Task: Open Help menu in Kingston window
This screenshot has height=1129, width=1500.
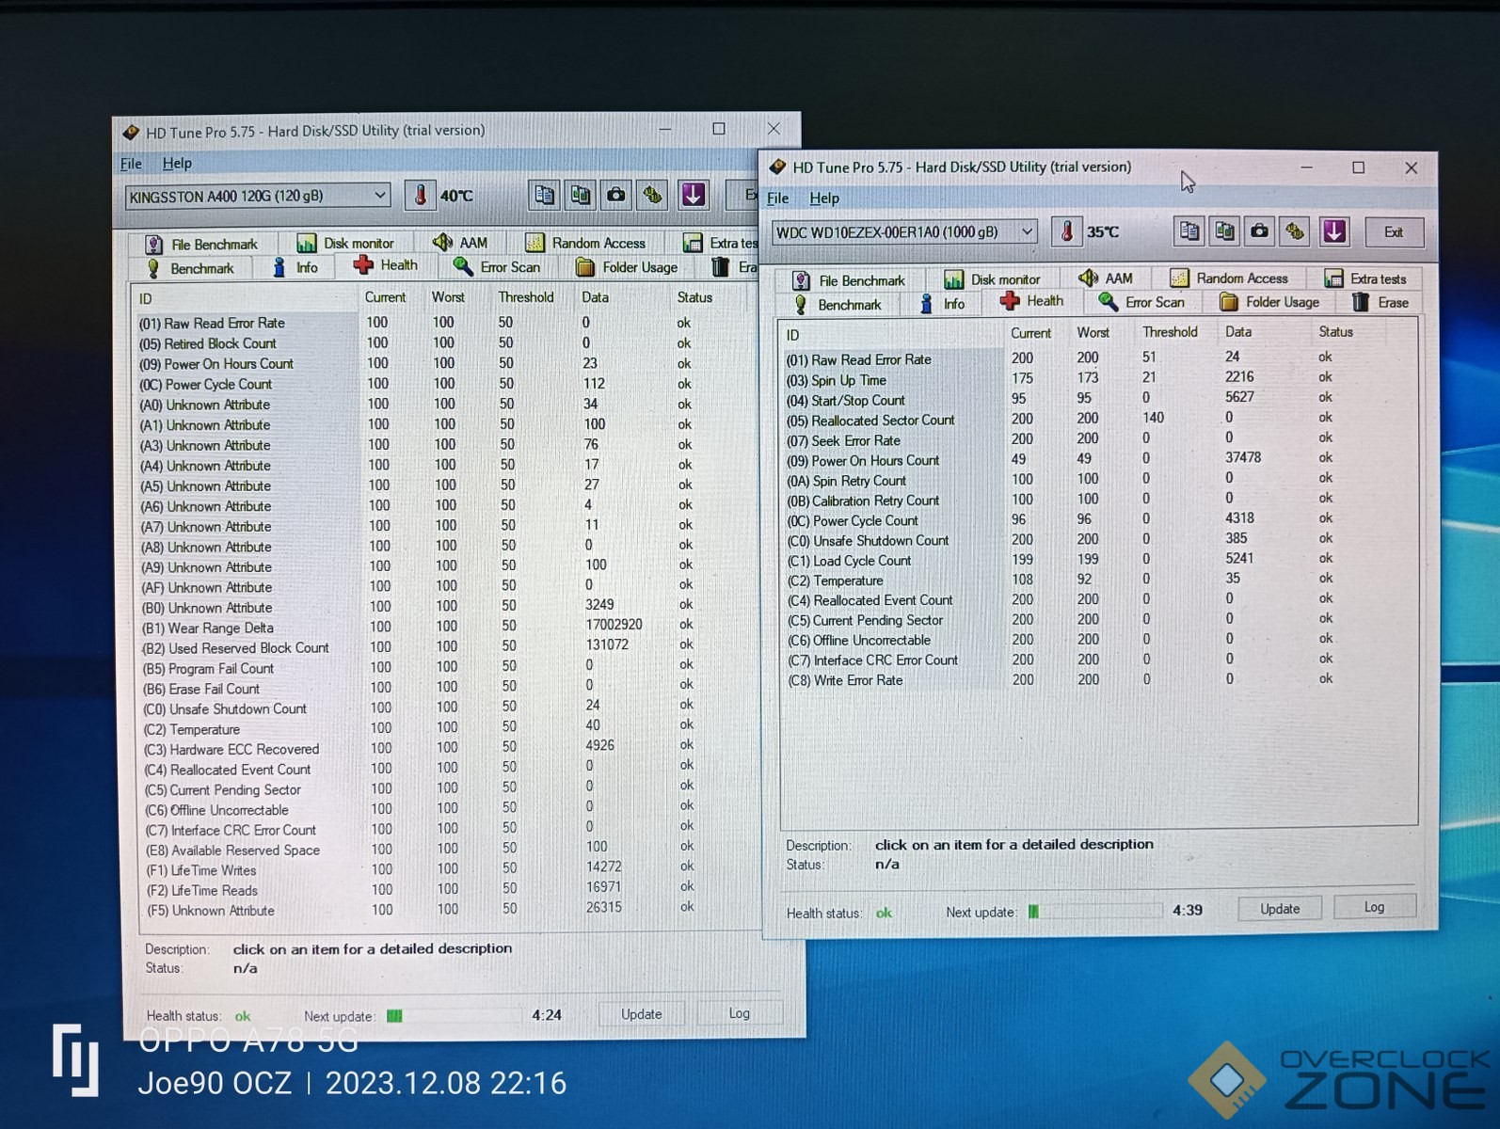Action: tap(177, 164)
